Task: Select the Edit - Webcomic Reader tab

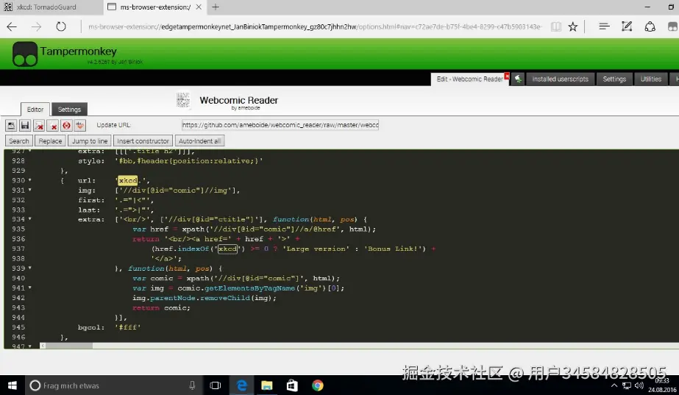Action: [469, 79]
